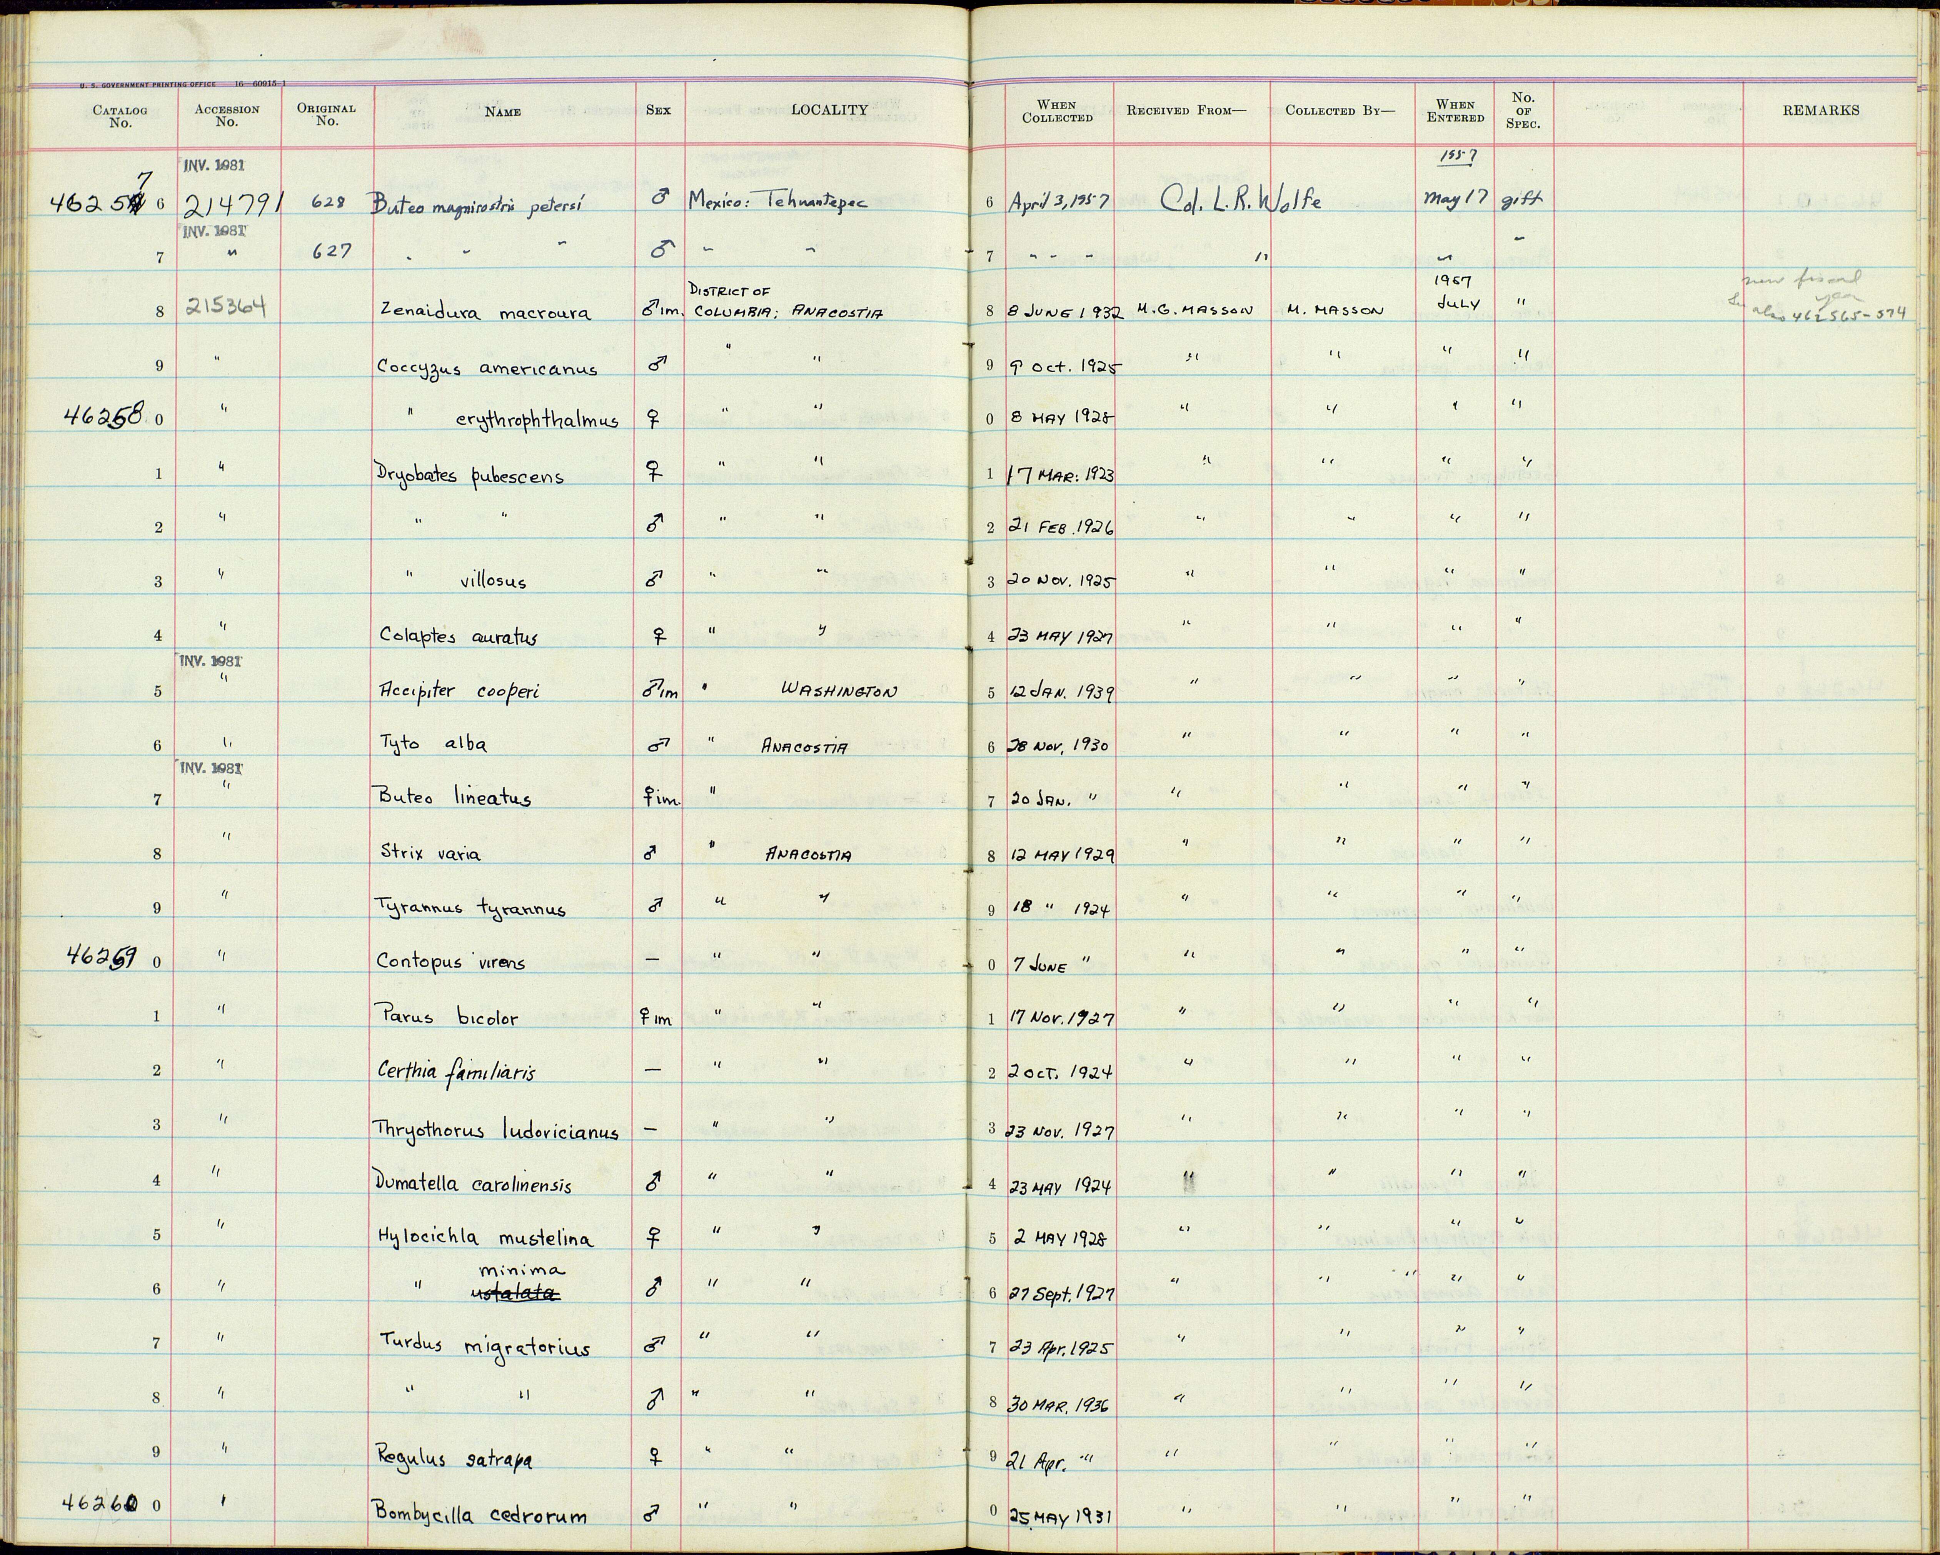Click the name 'Coccyzus americanus'
This screenshot has width=1940, height=1555.
tap(487, 367)
